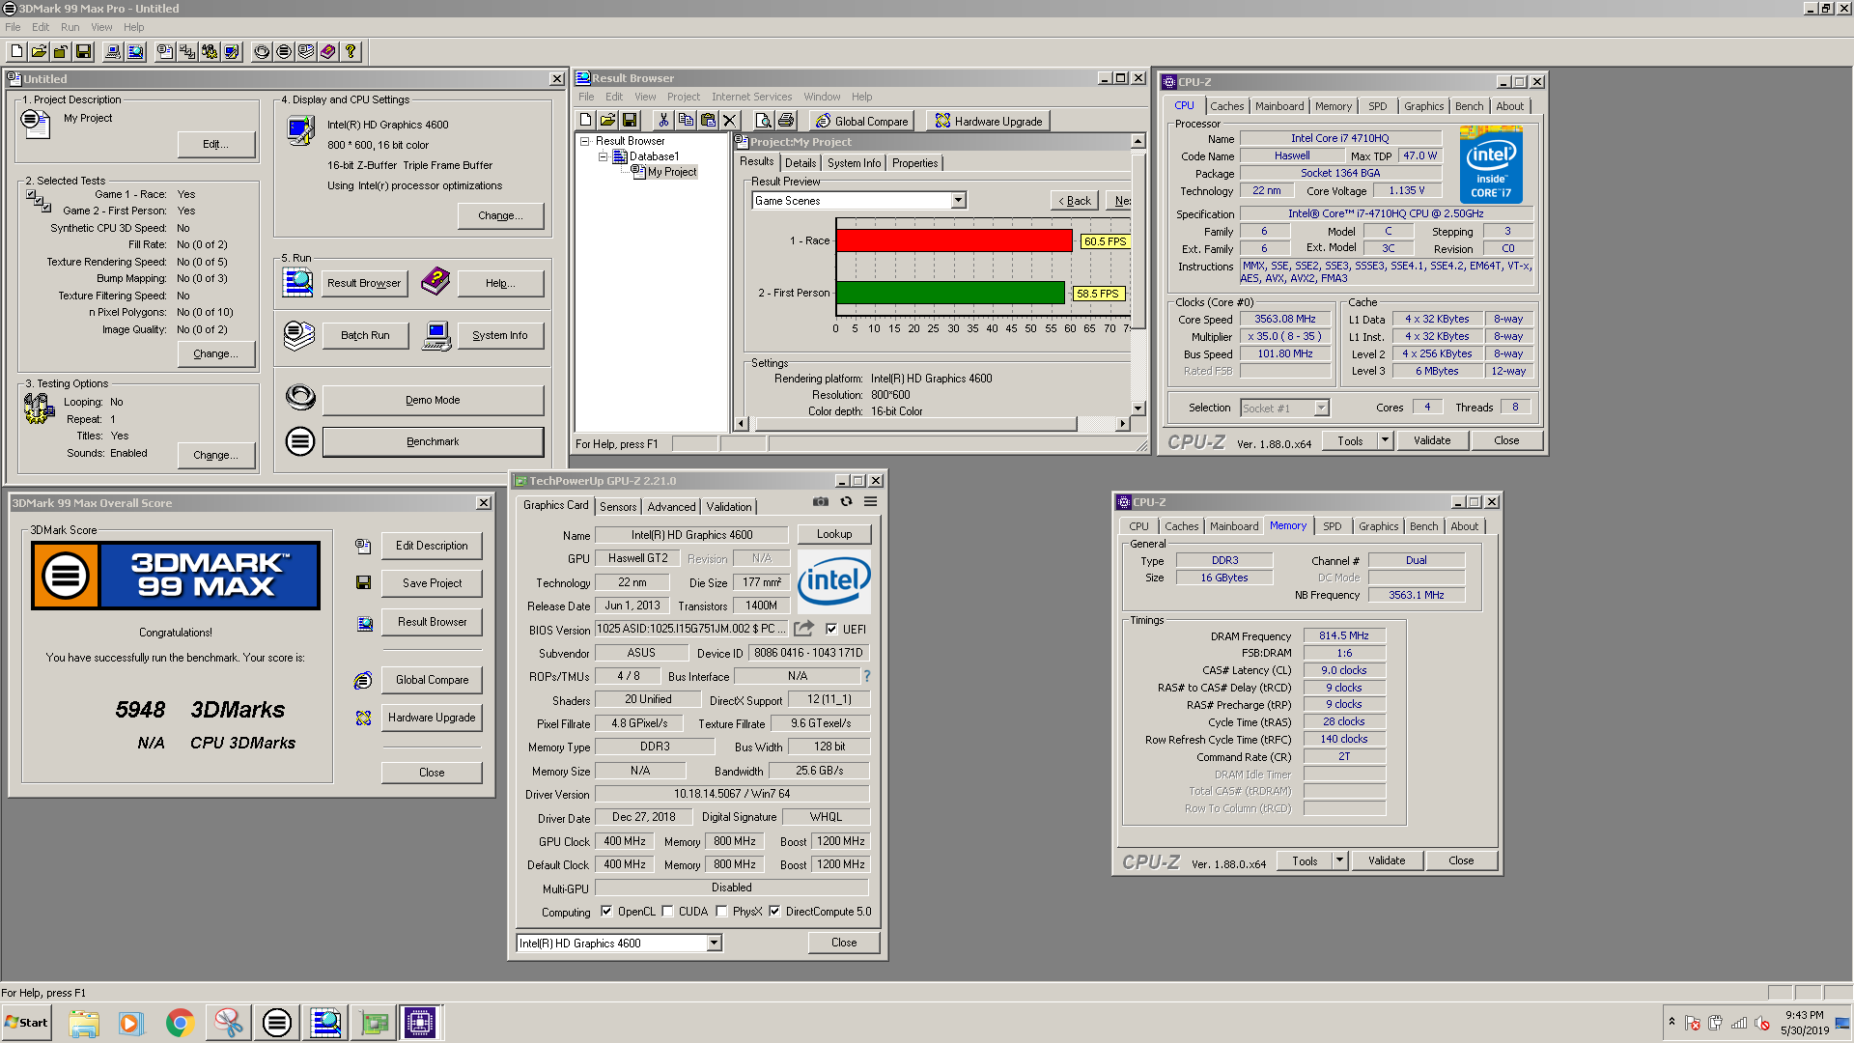
Task: Click Print icon in Result Browser toolbar
Action: coord(786,120)
